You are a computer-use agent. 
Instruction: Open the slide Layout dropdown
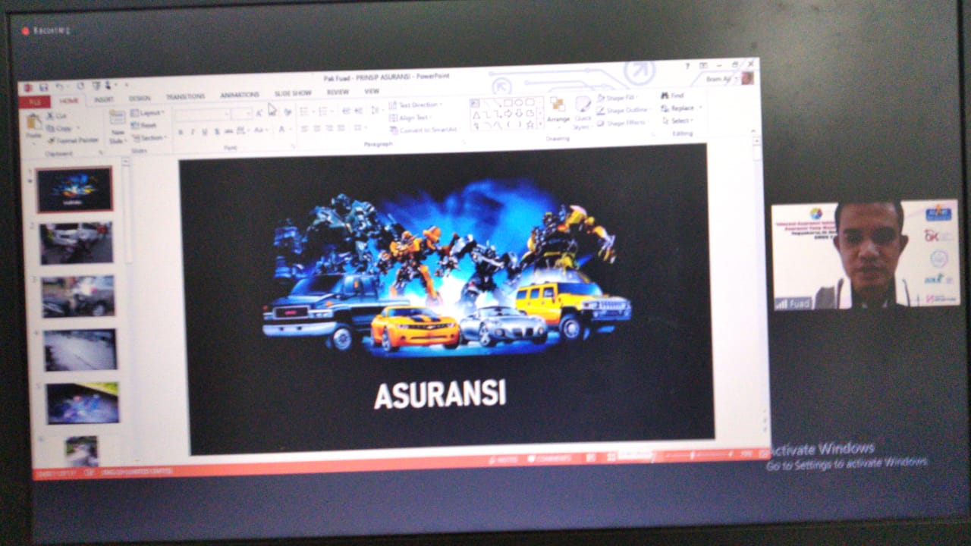pos(147,113)
